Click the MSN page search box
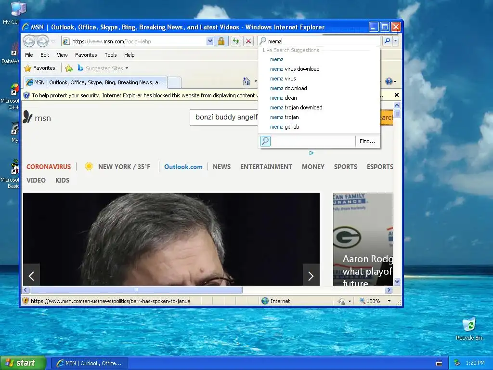 (224, 118)
